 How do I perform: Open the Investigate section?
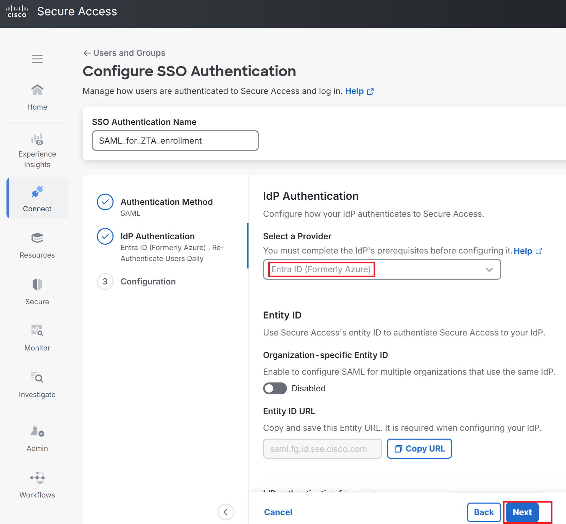point(37,385)
